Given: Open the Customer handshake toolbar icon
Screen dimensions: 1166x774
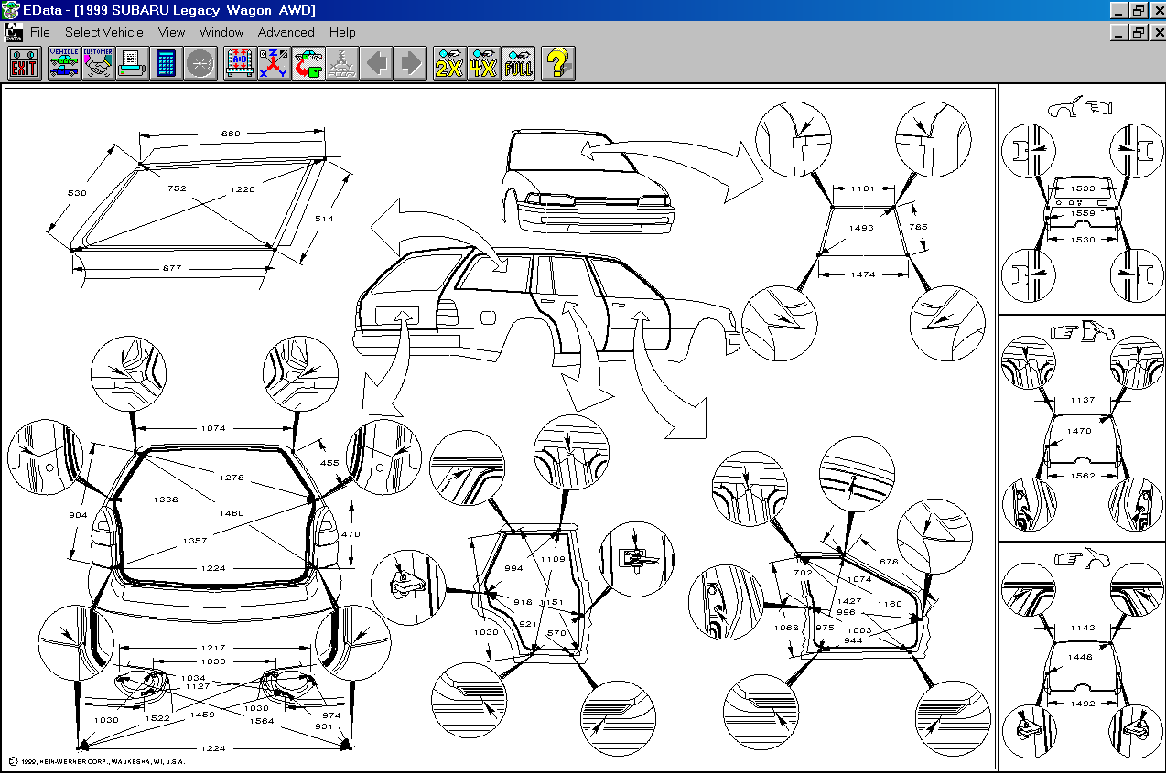Looking at the screenshot, I should [97, 63].
